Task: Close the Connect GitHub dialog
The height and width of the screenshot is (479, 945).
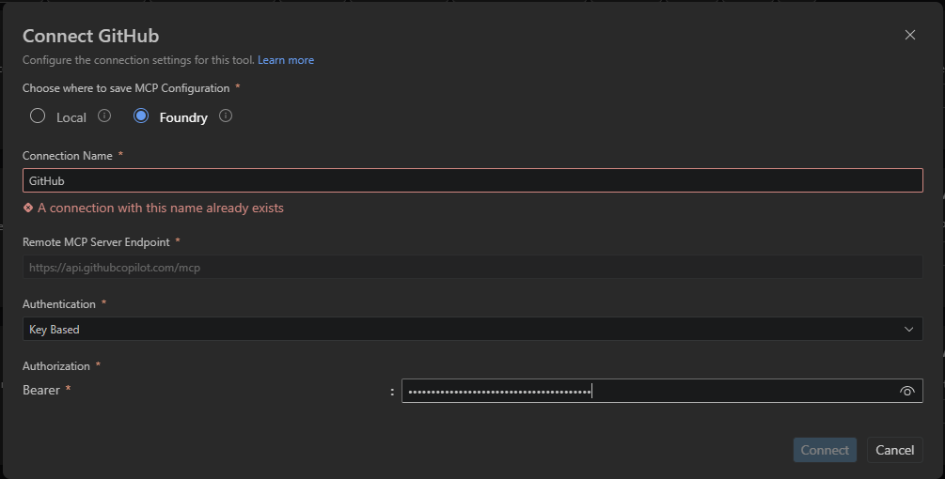Action: (909, 35)
